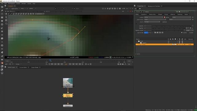
Task: Open the Render menu
Action: pos(24,4)
